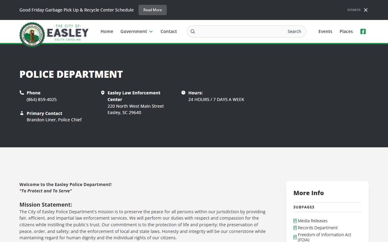Viewport: 388px width, 242px height.
Task: Open the Contact page
Action: (169, 31)
